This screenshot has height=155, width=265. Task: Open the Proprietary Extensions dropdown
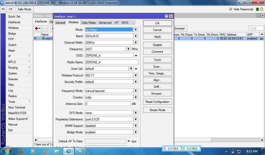point(136,119)
